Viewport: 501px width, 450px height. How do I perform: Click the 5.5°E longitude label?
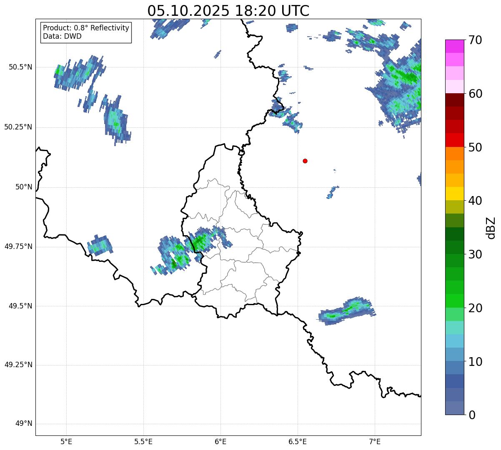pyautogui.click(x=143, y=442)
